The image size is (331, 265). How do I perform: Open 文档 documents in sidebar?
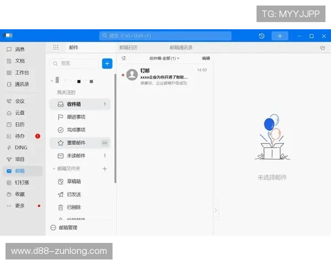coord(19,61)
